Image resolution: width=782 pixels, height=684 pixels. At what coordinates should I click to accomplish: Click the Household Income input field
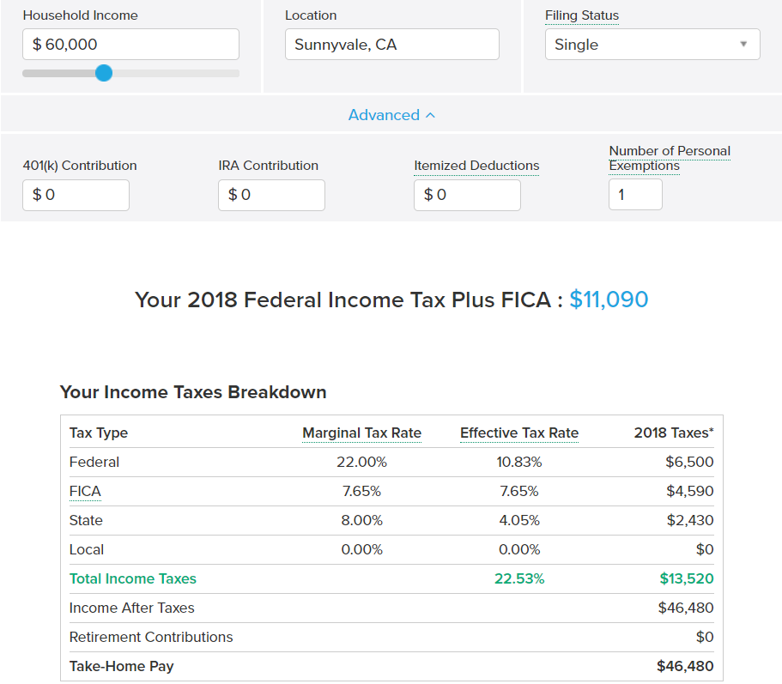pos(130,45)
